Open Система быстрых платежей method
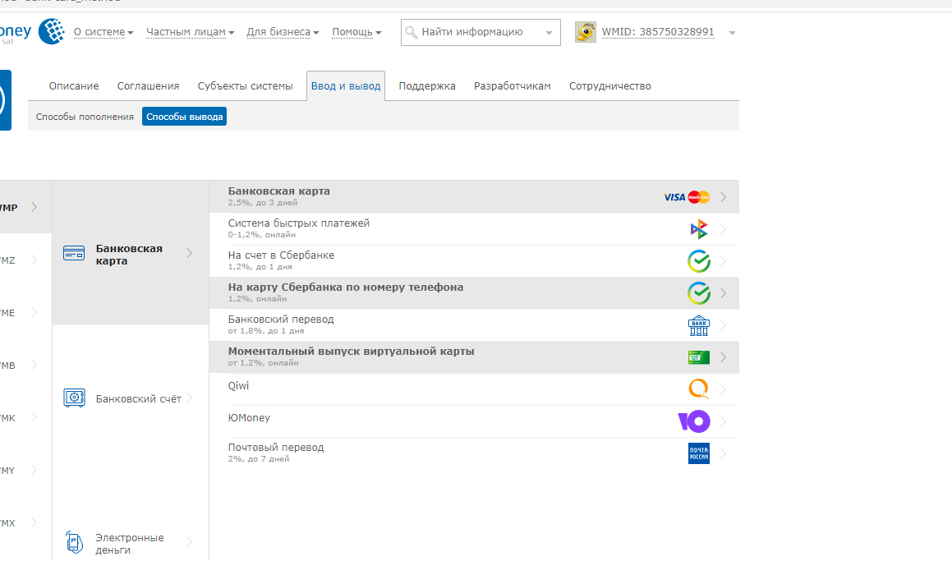 click(x=474, y=229)
